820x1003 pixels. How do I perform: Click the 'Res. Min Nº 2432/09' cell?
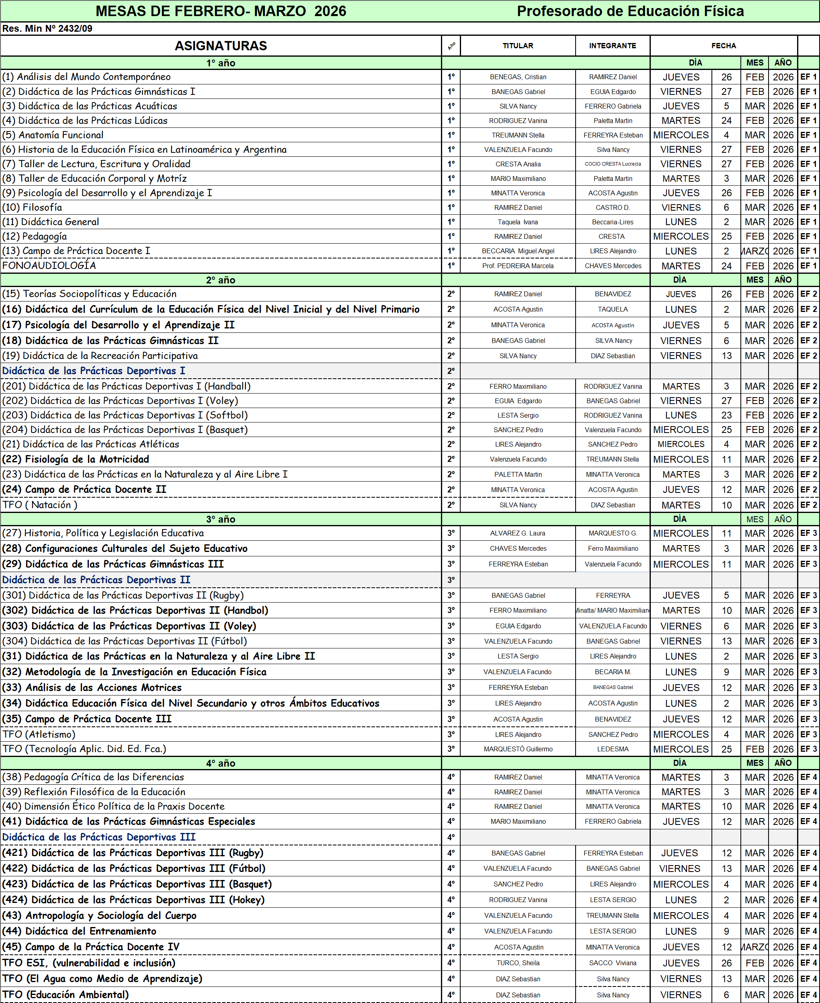[47, 29]
